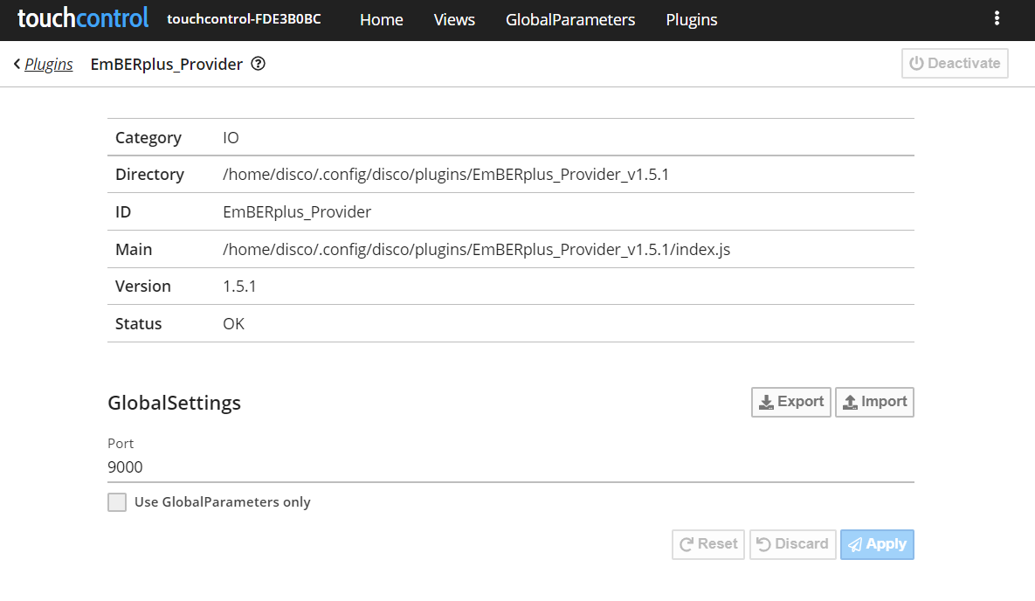The image size is (1035, 601).
Task: Click the back chevron beside Plugins
Action: pyautogui.click(x=17, y=64)
